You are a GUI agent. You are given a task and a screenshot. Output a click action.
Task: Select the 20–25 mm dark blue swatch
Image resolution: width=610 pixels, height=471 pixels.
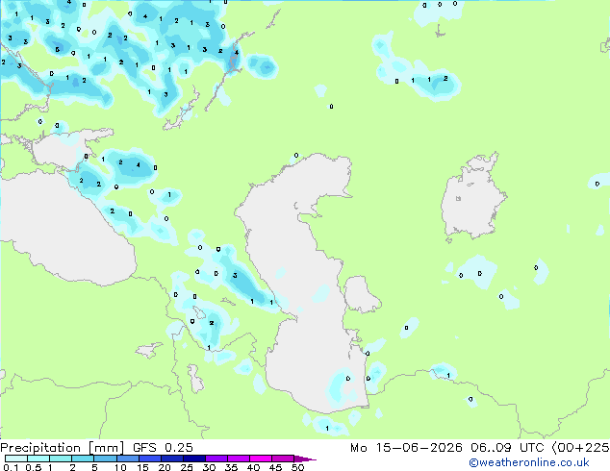coord(171,459)
